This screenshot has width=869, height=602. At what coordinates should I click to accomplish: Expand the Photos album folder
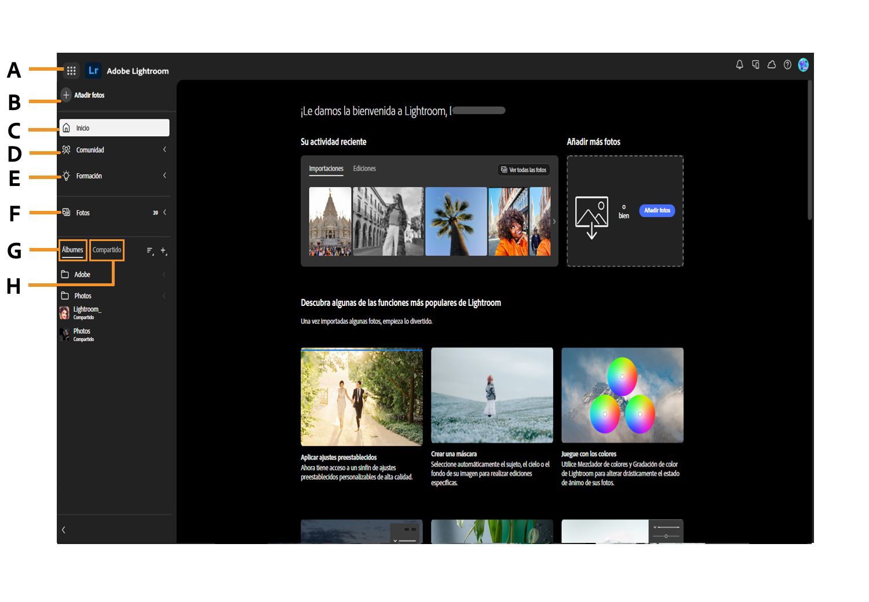pyautogui.click(x=165, y=295)
